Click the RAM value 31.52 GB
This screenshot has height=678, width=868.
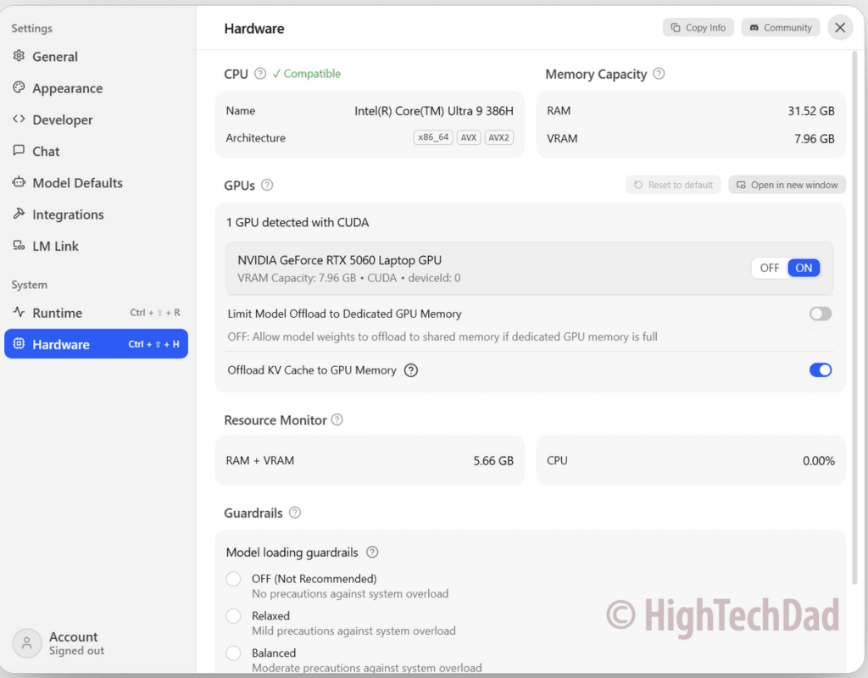[811, 111]
